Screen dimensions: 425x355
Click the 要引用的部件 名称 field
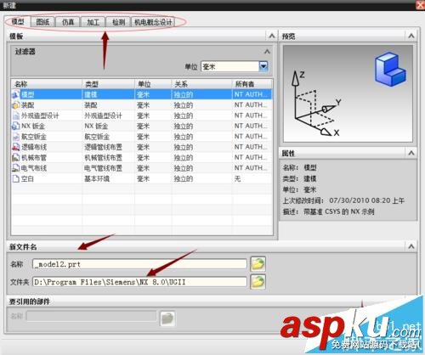[91, 316]
